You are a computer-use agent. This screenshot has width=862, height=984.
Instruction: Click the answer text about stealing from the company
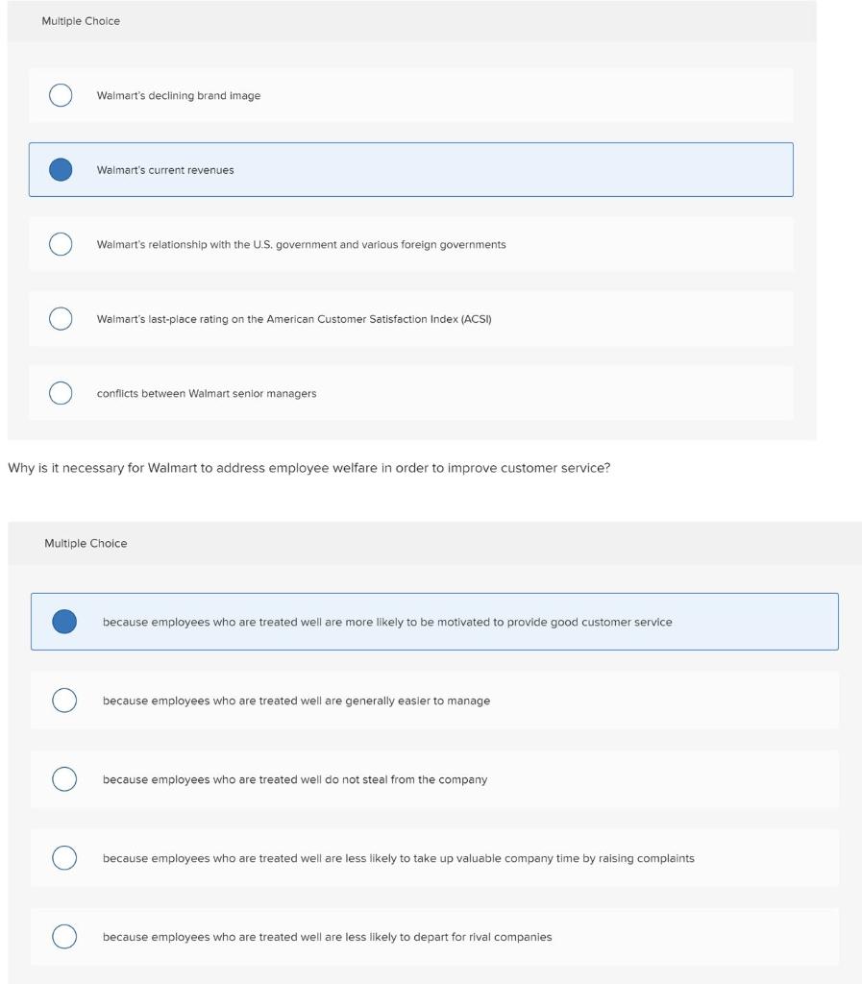click(295, 780)
